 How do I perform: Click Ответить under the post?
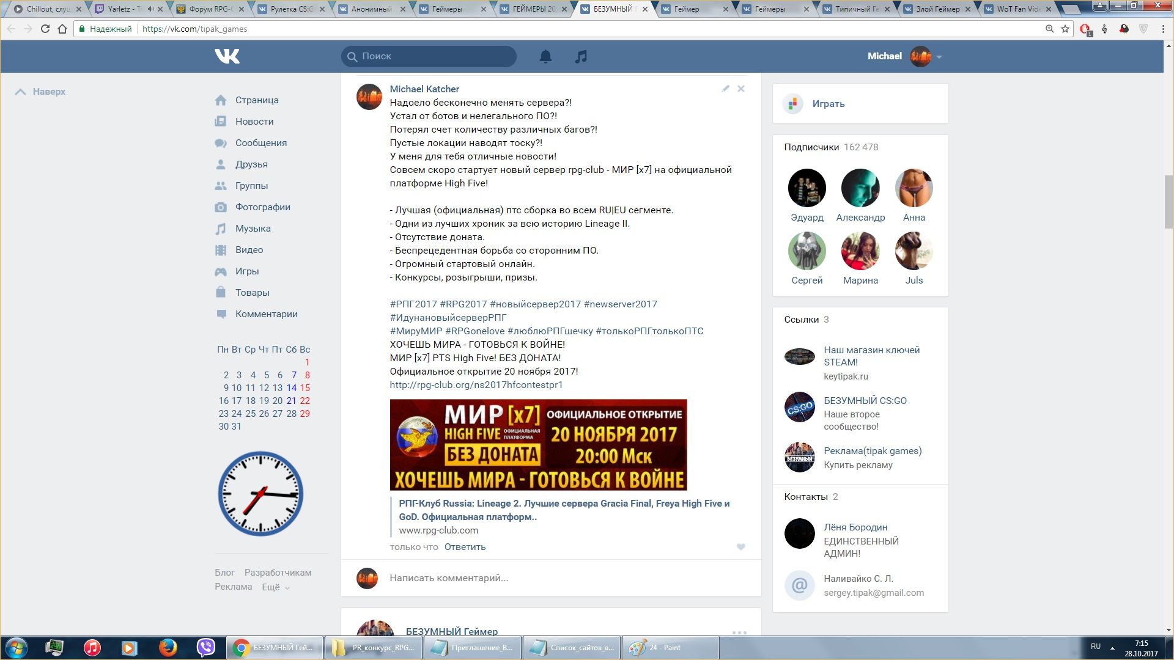point(465,547)
